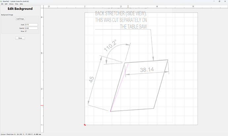Click the 'THIS WAS CUT SEPARATELY ON' text

tap(121, 20)
